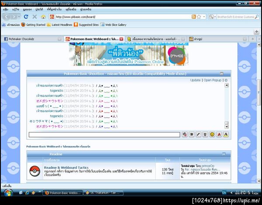262x205 pixels.
Task: Click the search magnifier icon in search box
Action: tap(257, 17)
